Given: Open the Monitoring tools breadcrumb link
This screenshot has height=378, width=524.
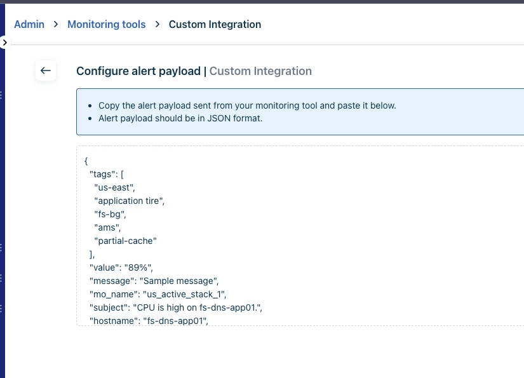Looking at the screenshot, I should tap(107, 24).
